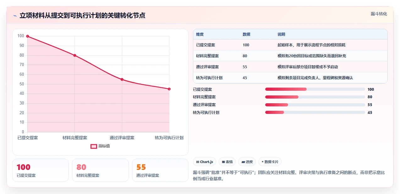Click the value 55 in the table
The image size is (400, 194).
245,67
